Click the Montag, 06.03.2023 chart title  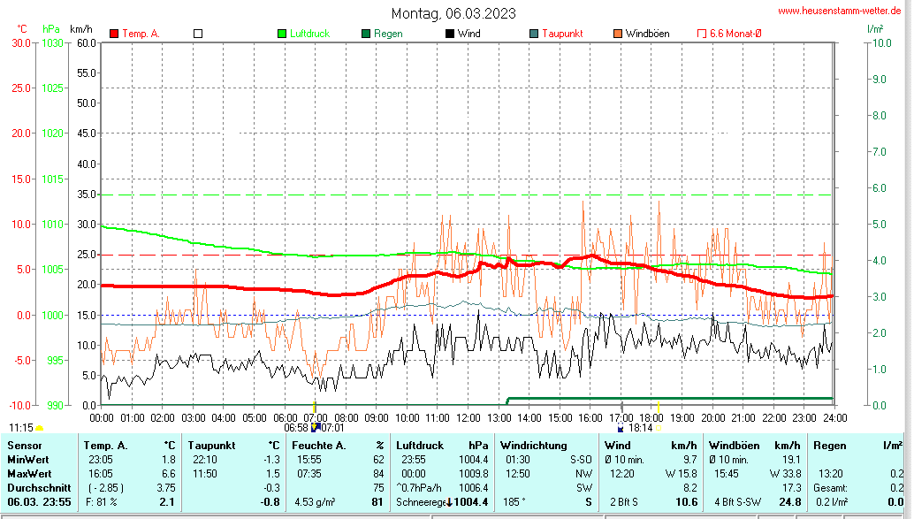(454, 13)
